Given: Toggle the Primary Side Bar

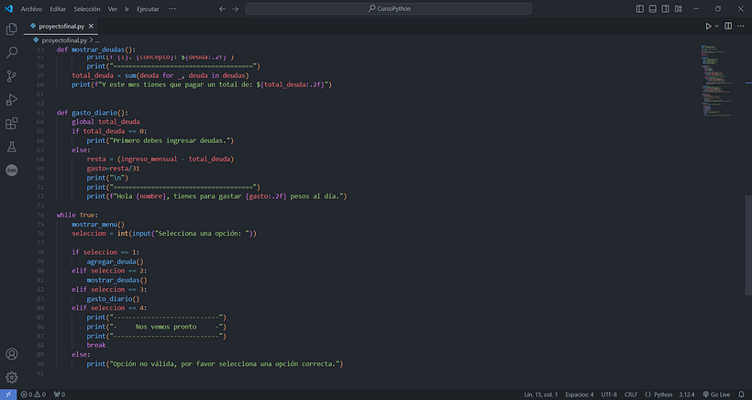Looking at the screenshot, I should 640,8.
